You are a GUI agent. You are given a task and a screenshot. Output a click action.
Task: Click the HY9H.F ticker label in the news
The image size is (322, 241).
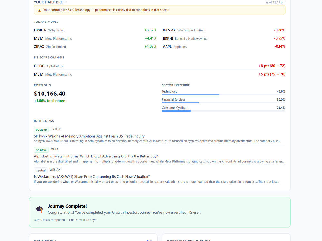(x=56, y=129)
